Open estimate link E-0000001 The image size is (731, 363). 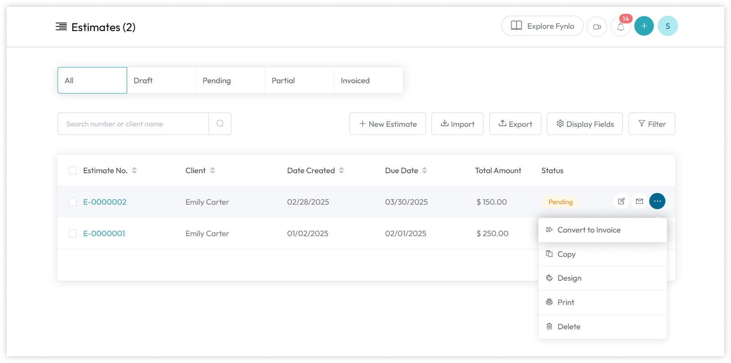tap(104, 233)
